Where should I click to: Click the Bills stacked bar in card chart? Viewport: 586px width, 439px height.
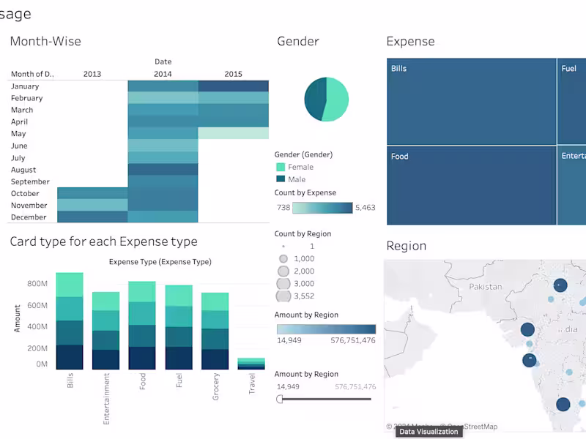coord(70,321)
